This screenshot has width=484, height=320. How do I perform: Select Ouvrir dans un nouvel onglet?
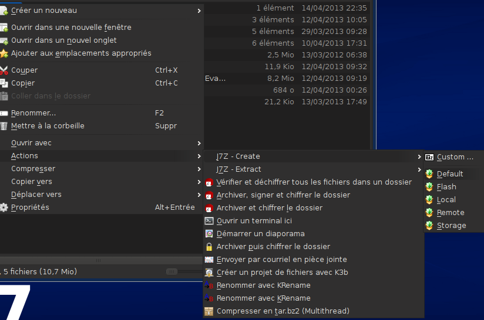[x=101, y=40]
